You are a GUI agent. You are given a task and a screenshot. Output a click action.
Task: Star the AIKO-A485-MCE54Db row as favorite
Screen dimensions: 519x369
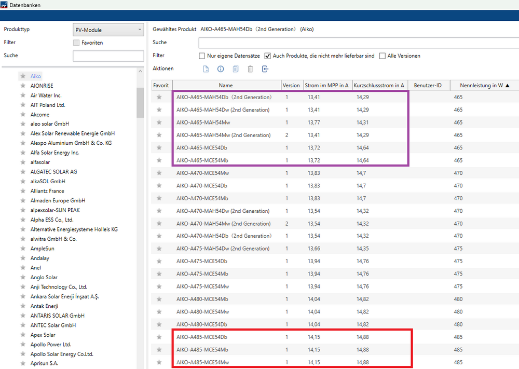159,337
